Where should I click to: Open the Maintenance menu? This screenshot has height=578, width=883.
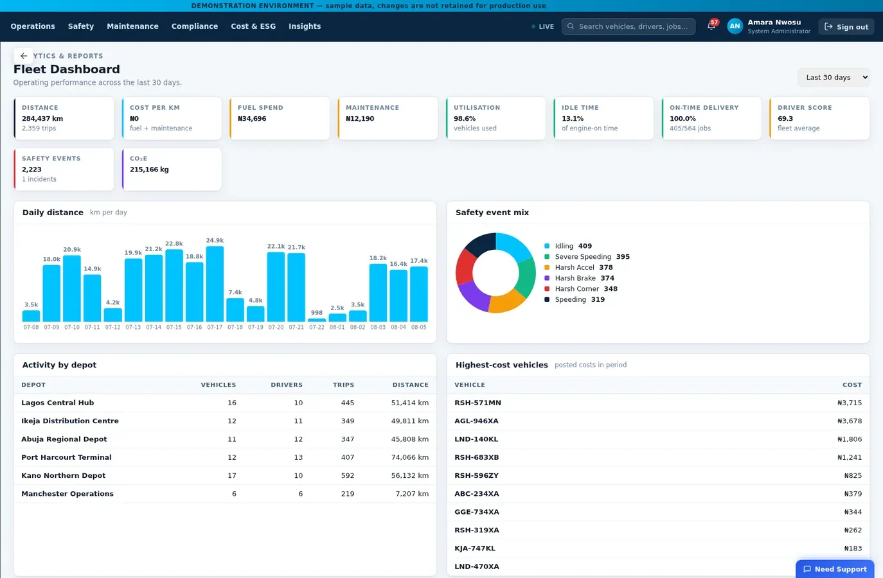132,26
